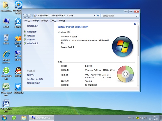Click the help question mark icon
Viewport: 162px width, 121px height.
coord(135,24)
